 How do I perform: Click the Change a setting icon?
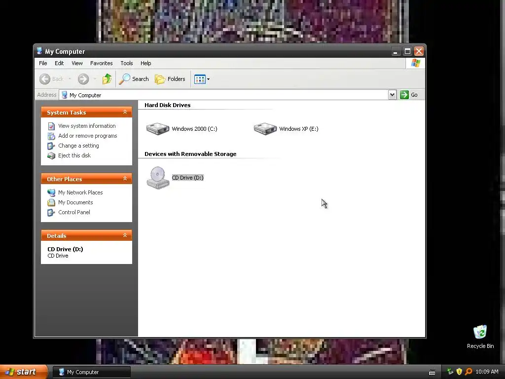51,146
